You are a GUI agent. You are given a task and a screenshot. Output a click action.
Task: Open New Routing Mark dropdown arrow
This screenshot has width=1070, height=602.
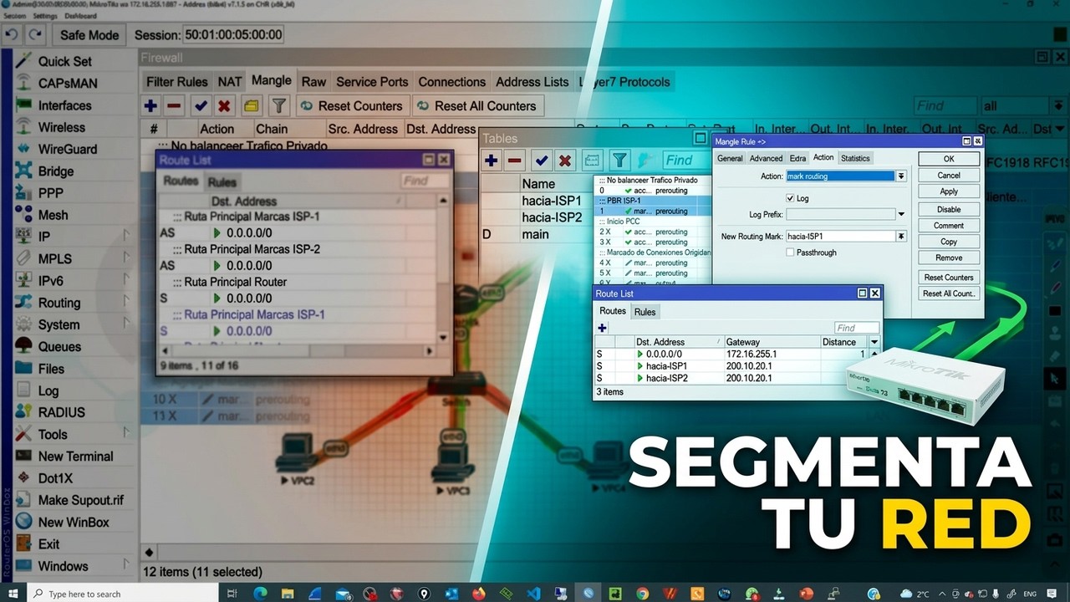[901, 237]
